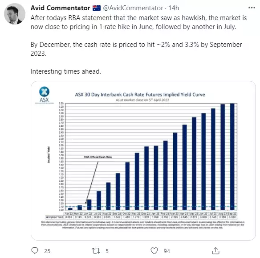Click the retweet count 5

(107, 251)
